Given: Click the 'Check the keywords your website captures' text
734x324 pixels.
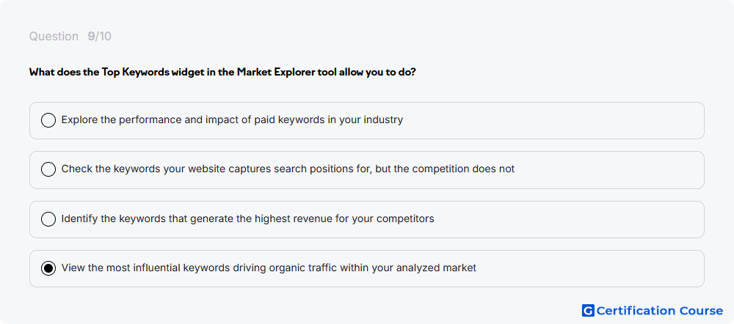Looking at the screenshot, I should point(288,169).
